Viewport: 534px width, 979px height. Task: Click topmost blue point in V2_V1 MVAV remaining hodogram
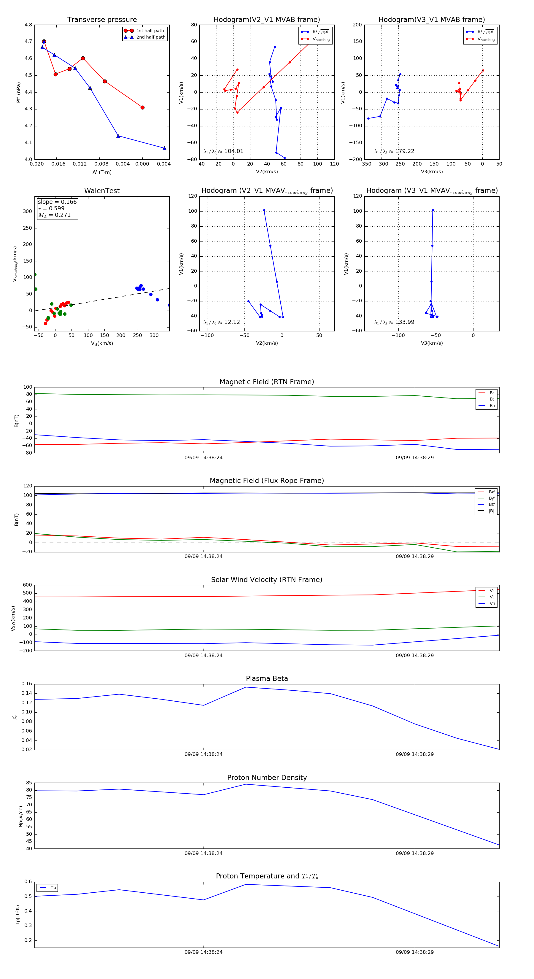[x=264, y=210]
